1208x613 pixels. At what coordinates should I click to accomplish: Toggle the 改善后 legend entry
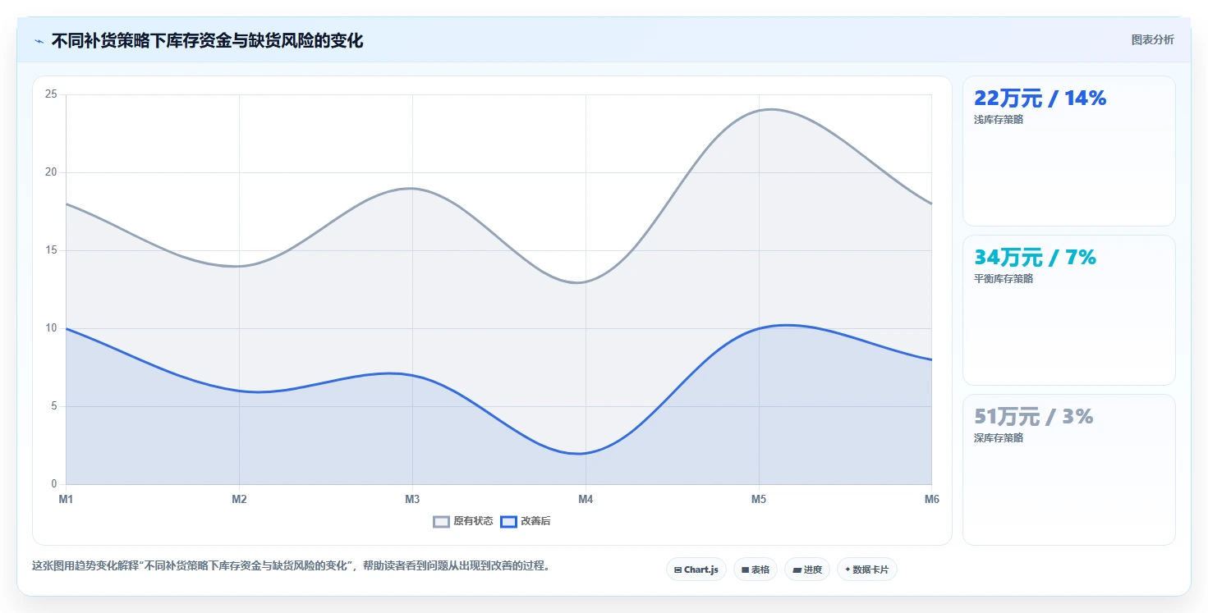tap(526, 521)
